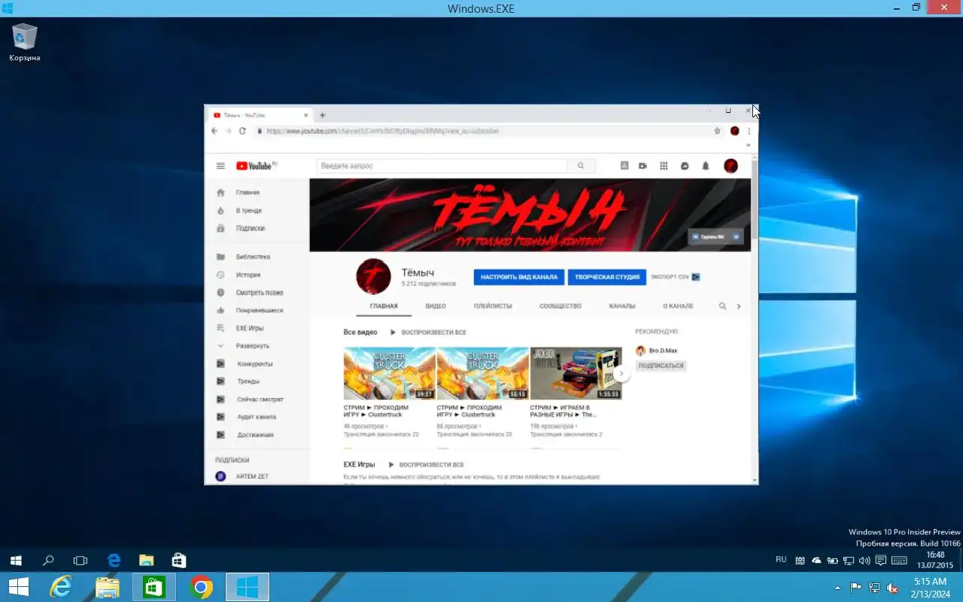Click the Введите запрос search field

442,166
